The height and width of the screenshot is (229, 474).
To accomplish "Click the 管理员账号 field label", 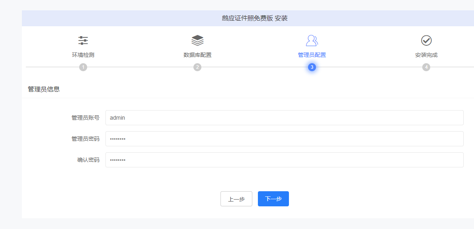I will (86, 118).
